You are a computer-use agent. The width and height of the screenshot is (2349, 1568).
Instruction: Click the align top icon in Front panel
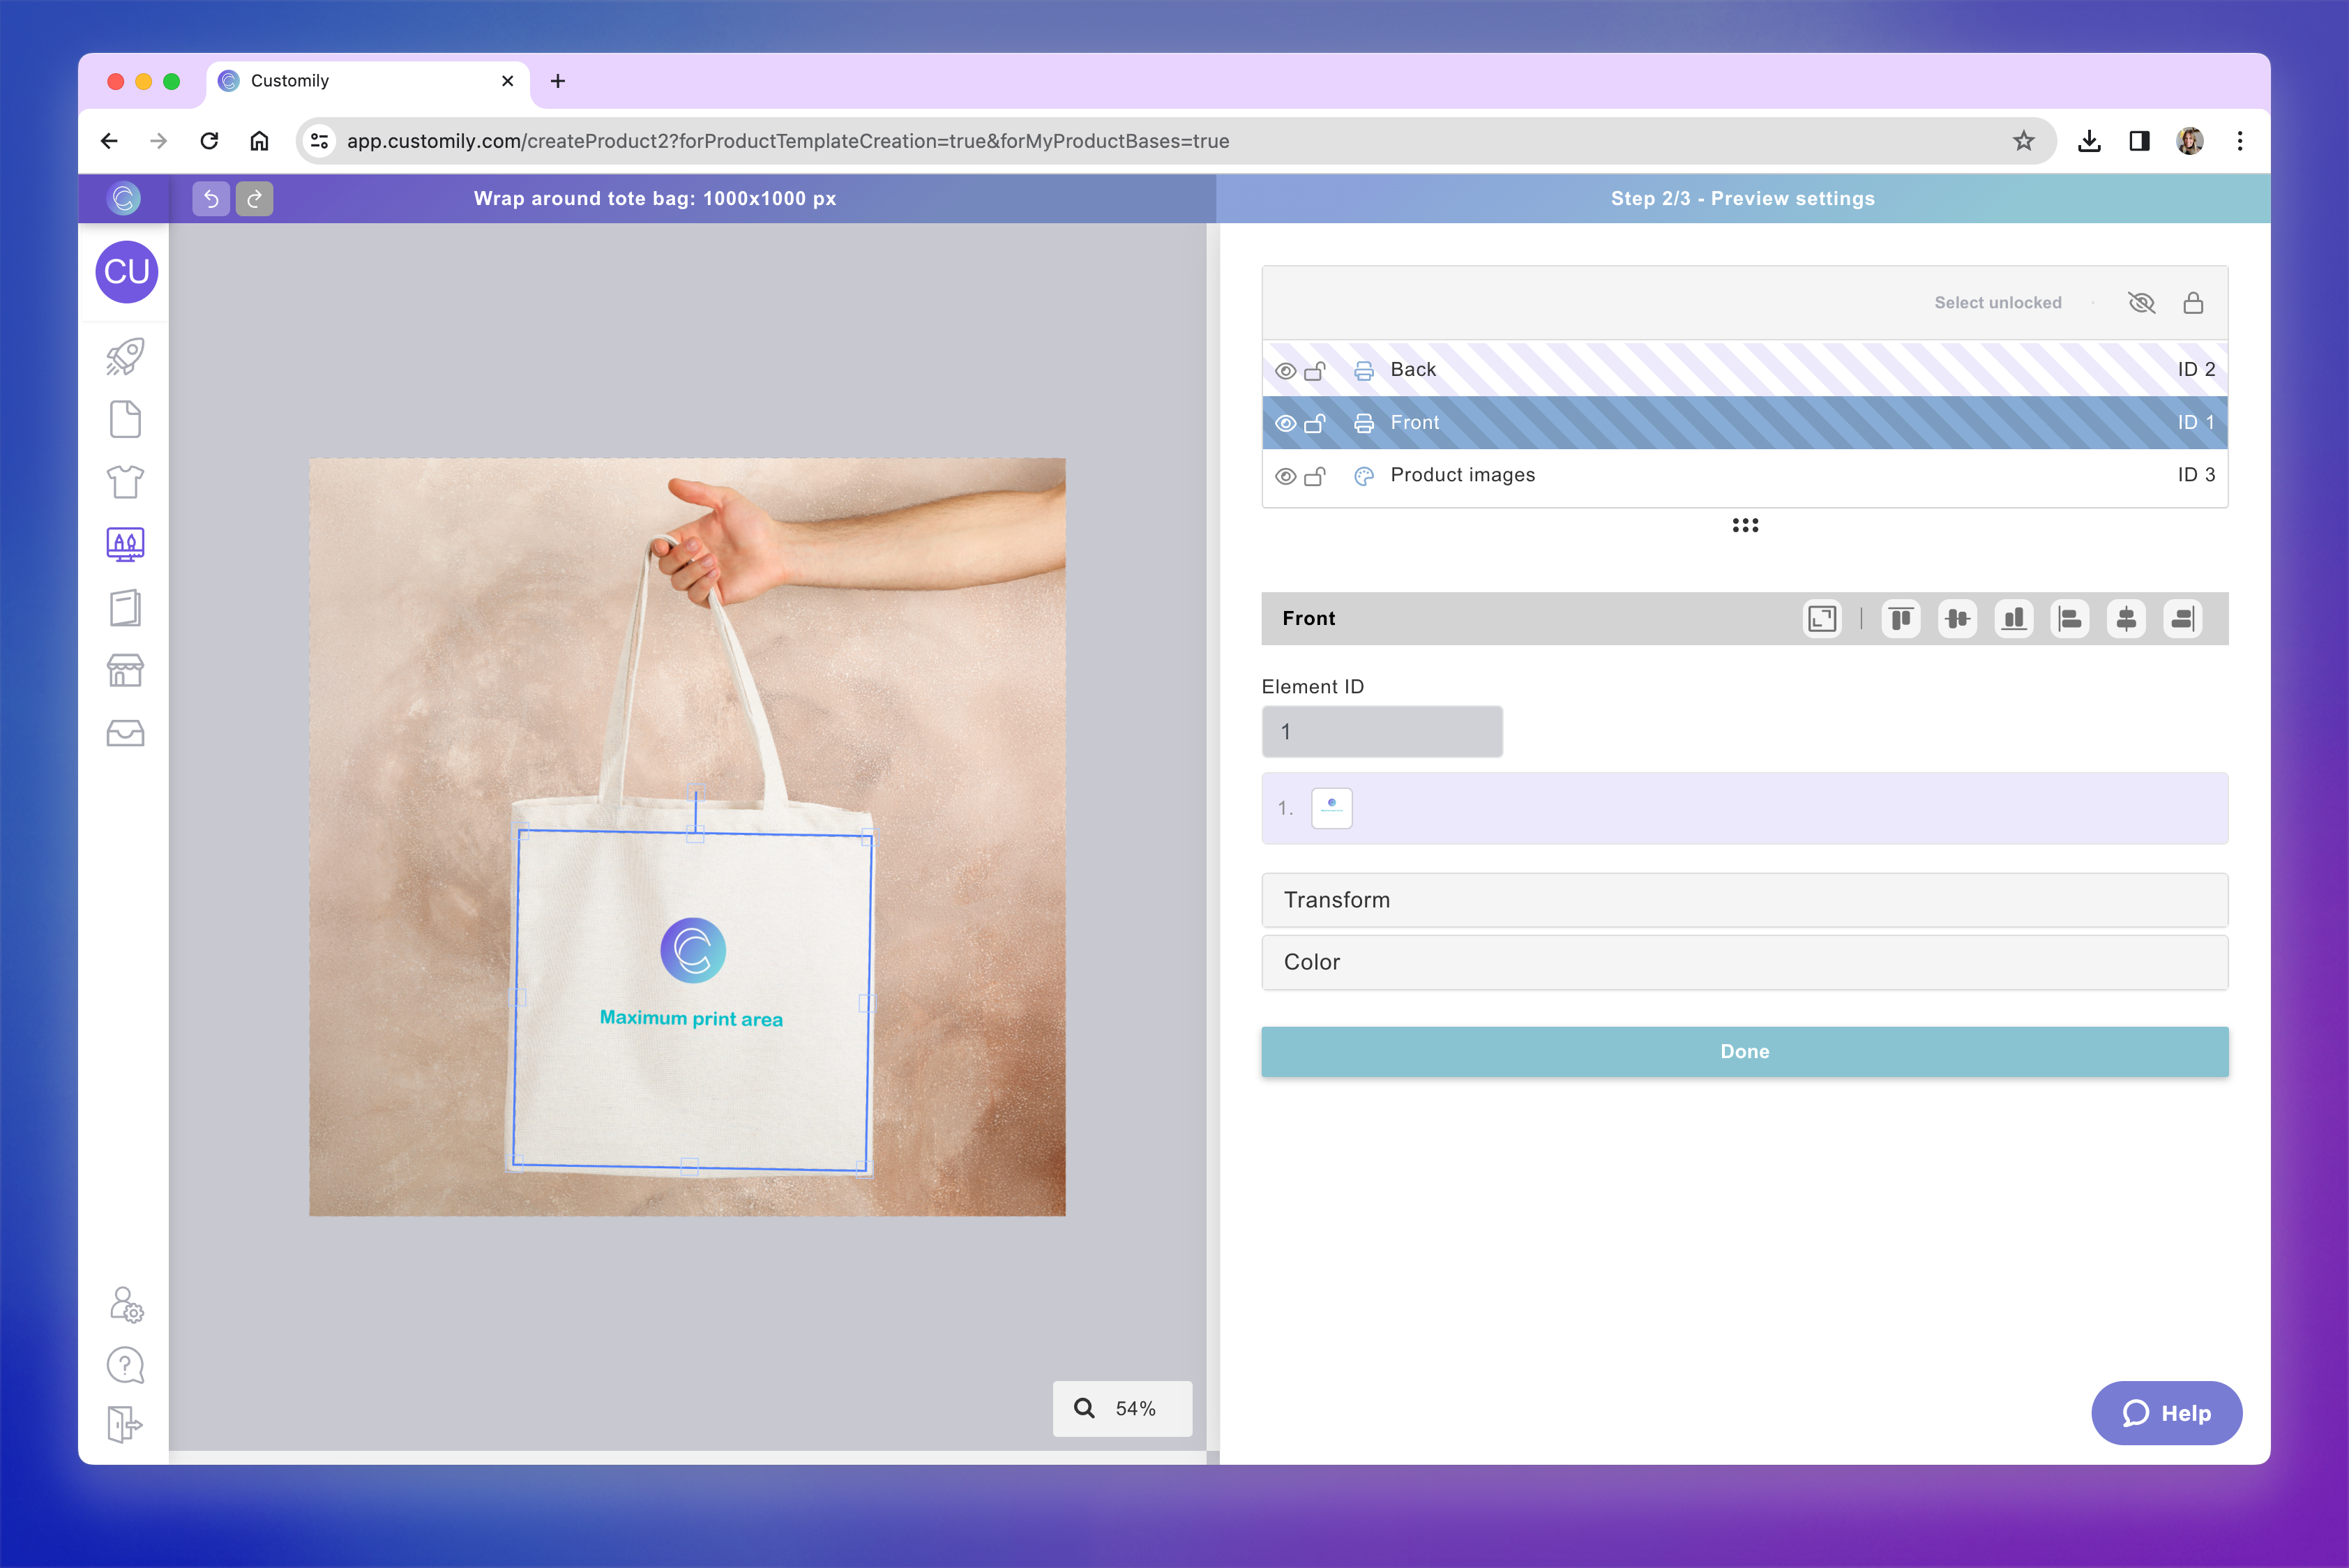1901,619
